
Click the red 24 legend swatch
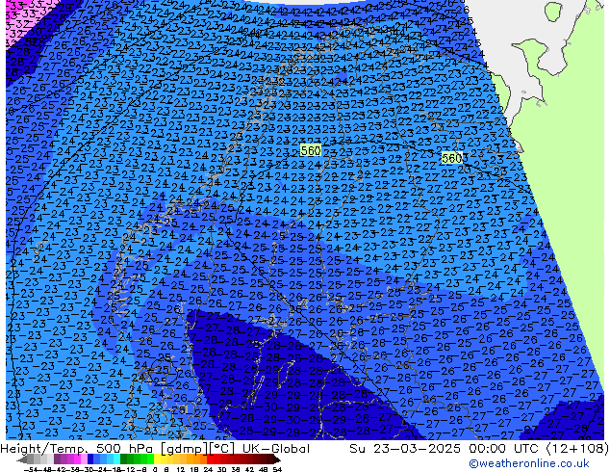pyautogui.click(x=211, y=459)
